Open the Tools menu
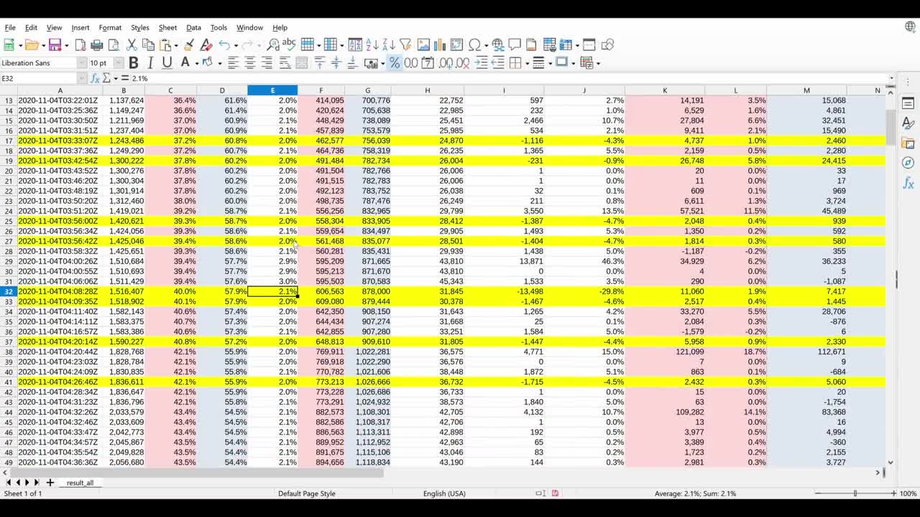920x517 pixels. [218, 27]
